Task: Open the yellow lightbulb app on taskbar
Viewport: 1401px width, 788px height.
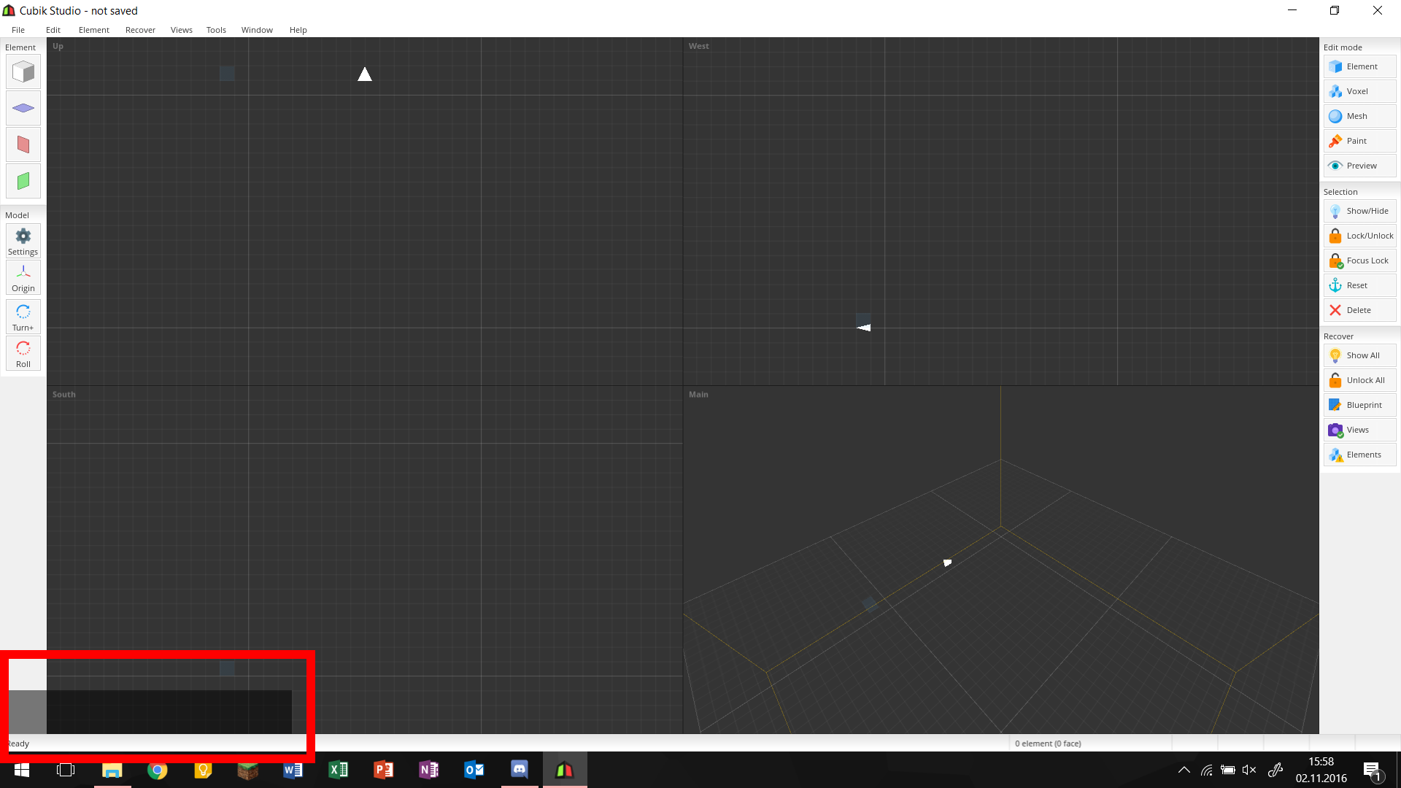Action: [202, 770]
